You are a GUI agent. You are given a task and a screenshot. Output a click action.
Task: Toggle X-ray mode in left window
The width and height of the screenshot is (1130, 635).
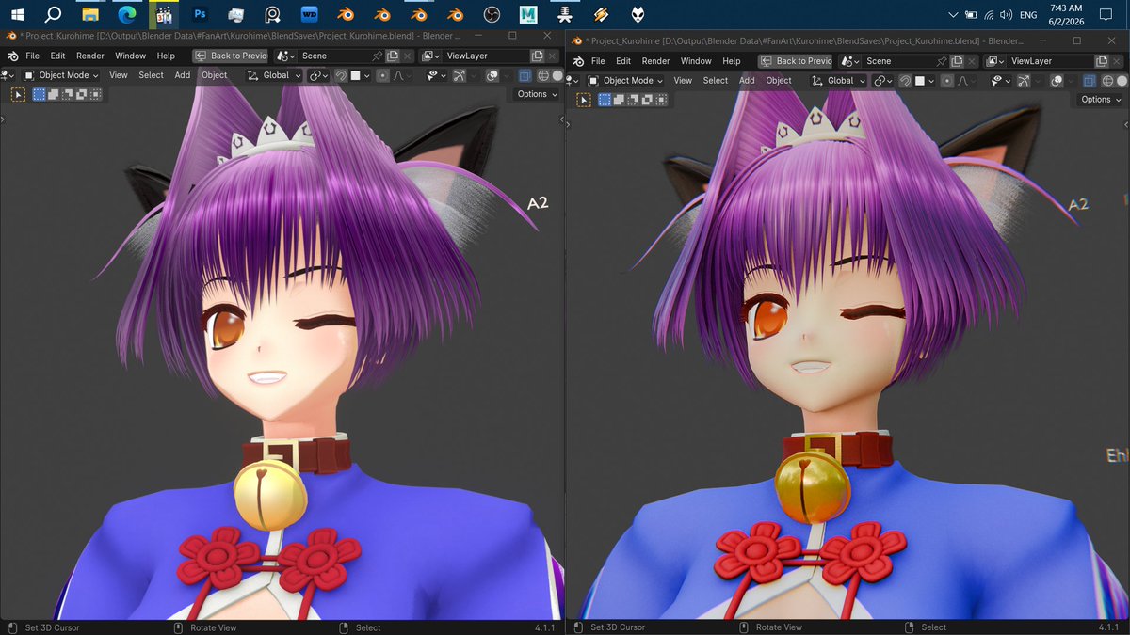[525, 75]
